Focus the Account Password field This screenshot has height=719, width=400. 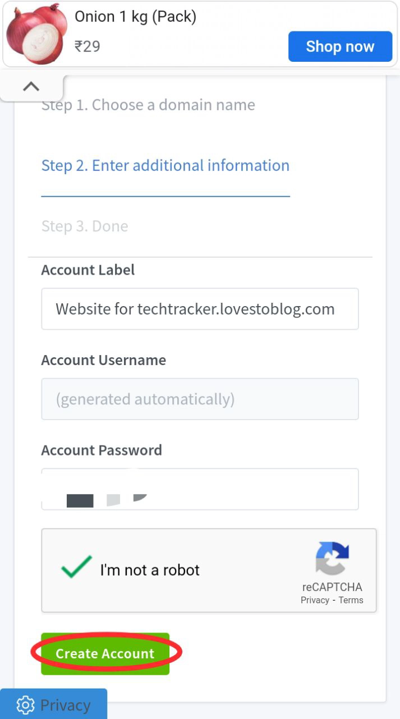tap(200, 489)
